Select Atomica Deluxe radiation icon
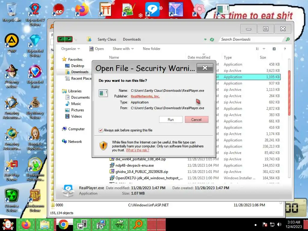This screenshot has width=308, height=231. pyautogui.click(x=12, y=200)
